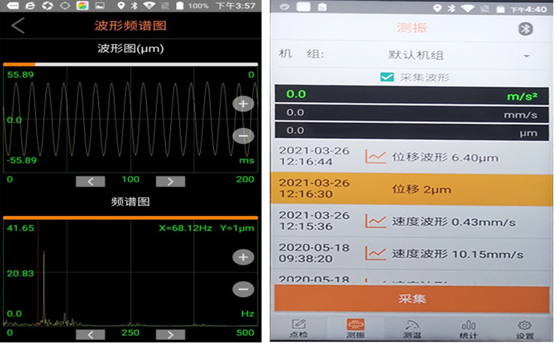Open the 点检 inspection tab
557x343 pixels.
(299, 328)
